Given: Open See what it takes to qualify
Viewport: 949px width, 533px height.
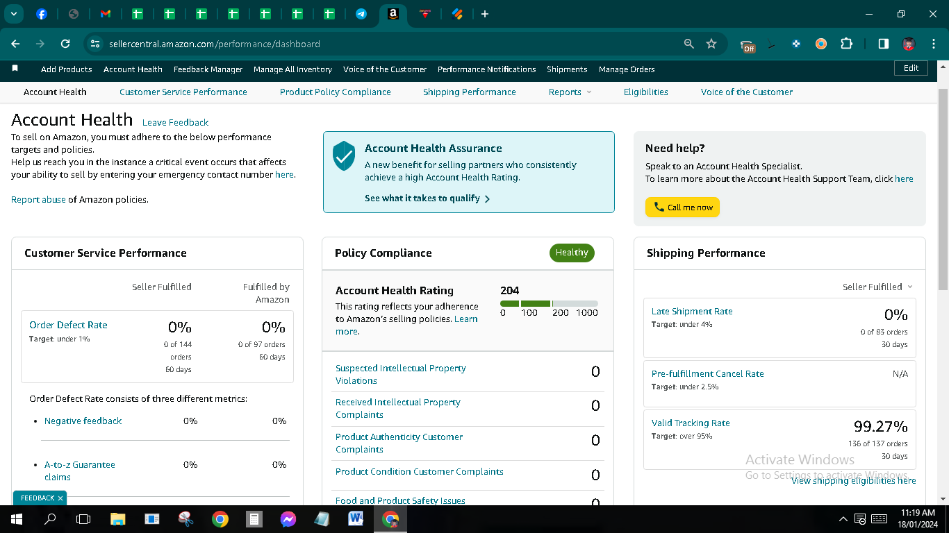Looking at the screenshot, I should pos(427,198).
